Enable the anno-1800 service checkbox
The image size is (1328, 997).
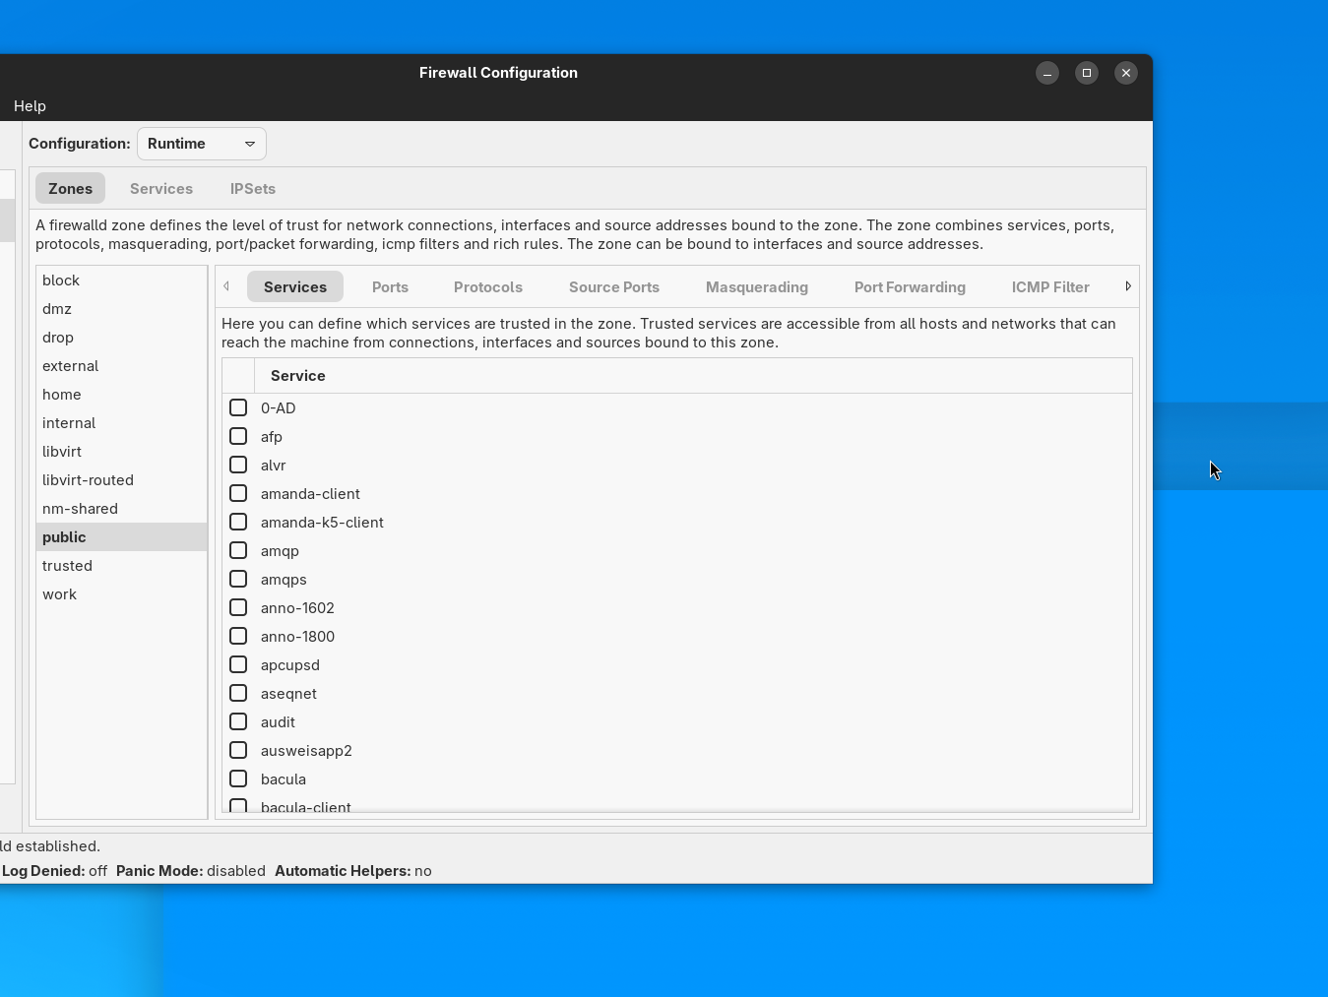[x=238, y=636]
